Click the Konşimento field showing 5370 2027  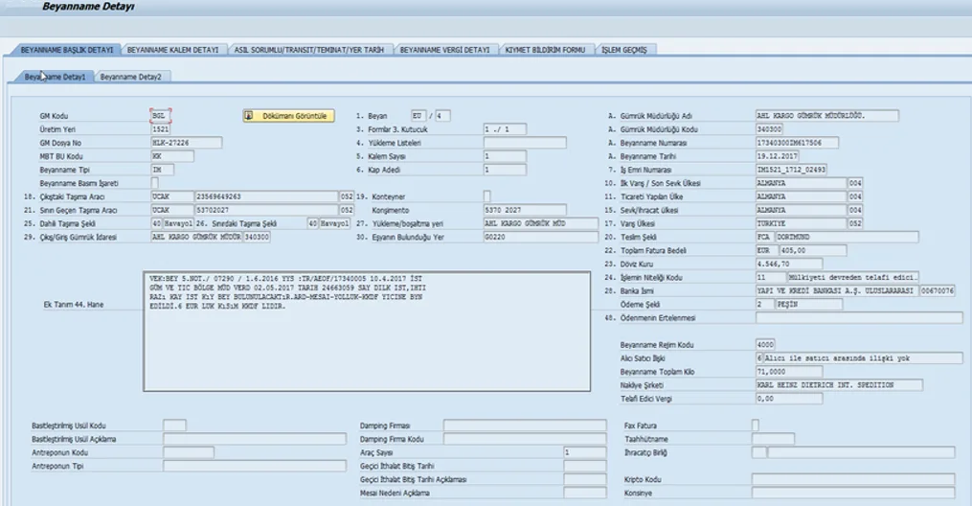coord(525,210)
